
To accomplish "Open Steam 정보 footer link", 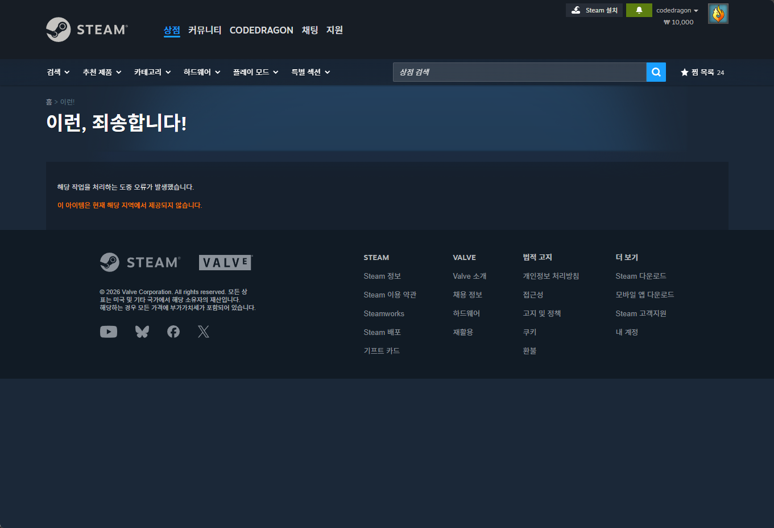I will (382, 276).
